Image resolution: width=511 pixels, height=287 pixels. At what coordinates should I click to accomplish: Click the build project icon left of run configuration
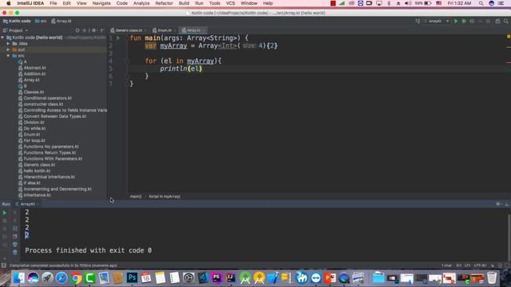pos(418,22)
